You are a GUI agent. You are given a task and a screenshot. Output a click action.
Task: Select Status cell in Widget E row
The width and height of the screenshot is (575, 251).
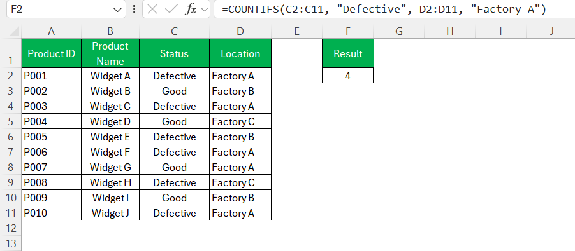pos(174,137)
